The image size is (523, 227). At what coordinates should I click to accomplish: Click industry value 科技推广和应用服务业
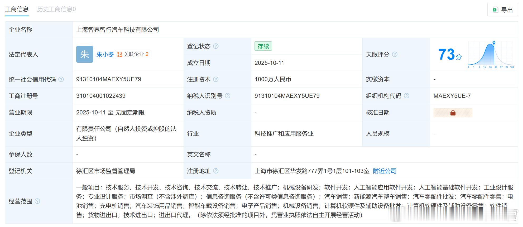tap(284, 134)
